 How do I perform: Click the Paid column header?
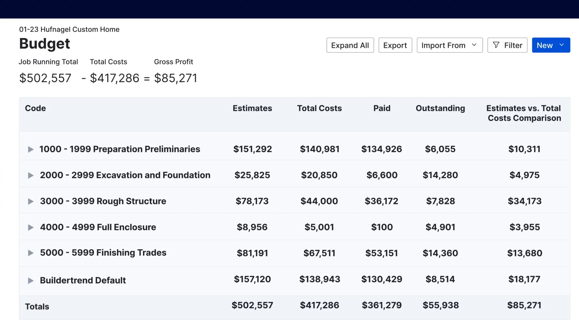pyautogui.click(x=382, y=108)
